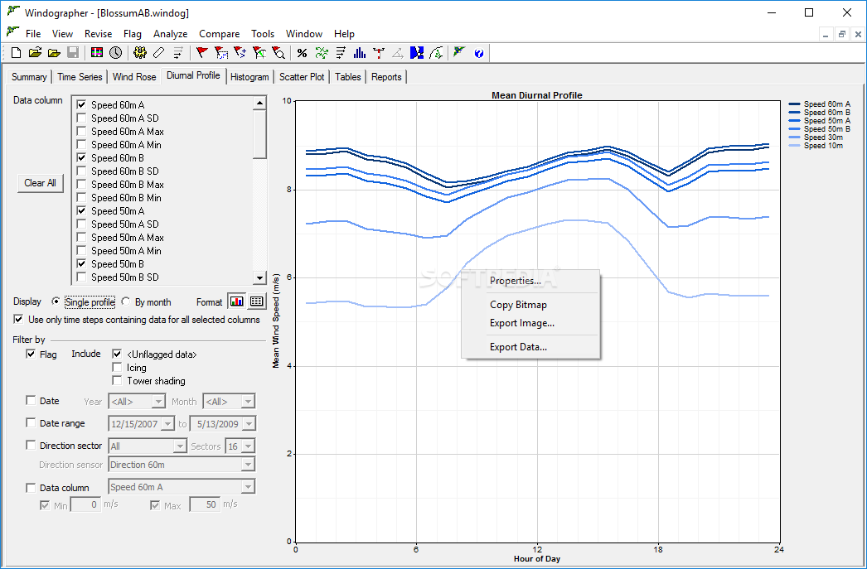Uncheck the Speed 60m B checkbox
Screen dimensions: 867x569
click(x=81, y=157)
